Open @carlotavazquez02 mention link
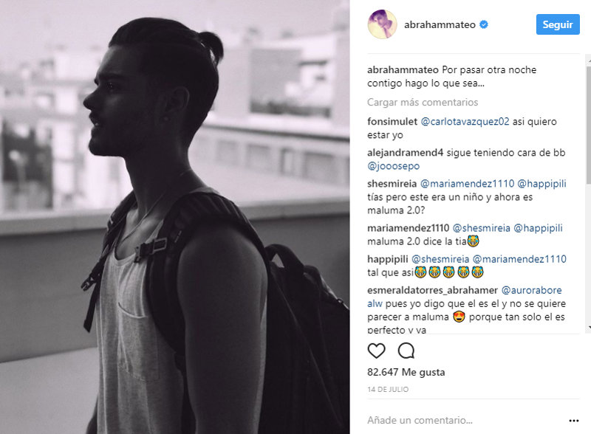This screenshot has height=434, width=591. pos(465,122)
